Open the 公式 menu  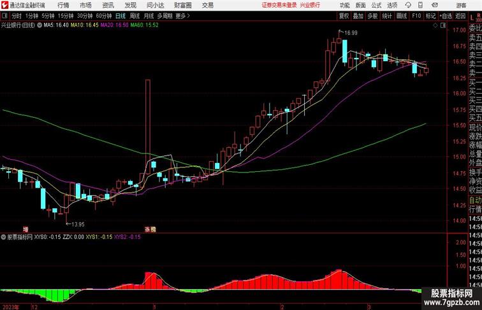(x=376, y=5)
